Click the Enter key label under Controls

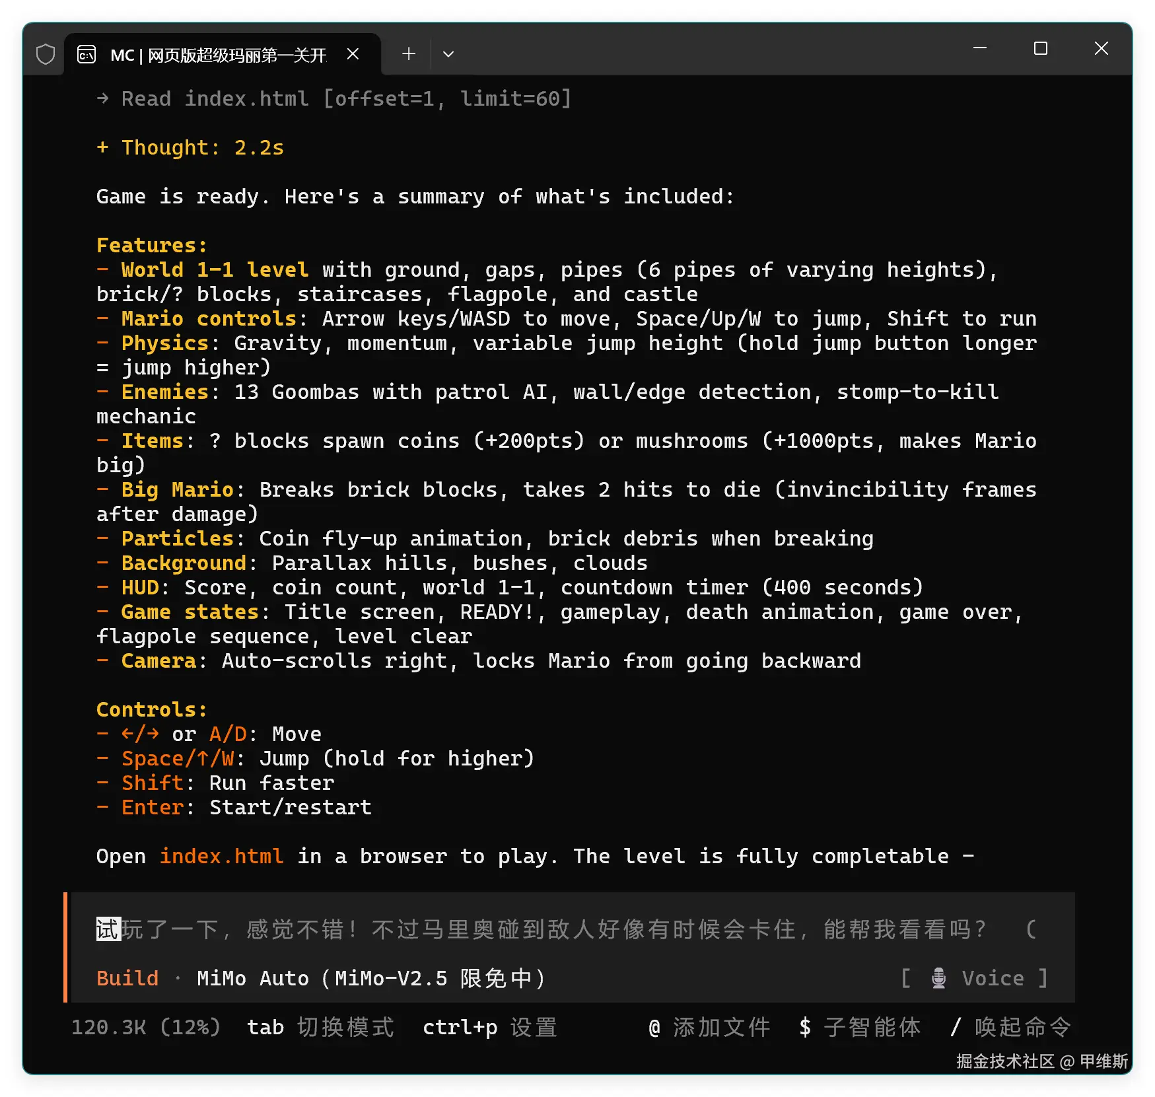point(153,807)
